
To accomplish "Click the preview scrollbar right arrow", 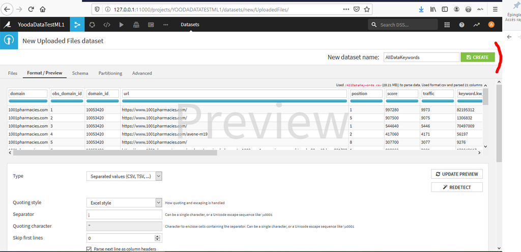I will pos(479,153).
